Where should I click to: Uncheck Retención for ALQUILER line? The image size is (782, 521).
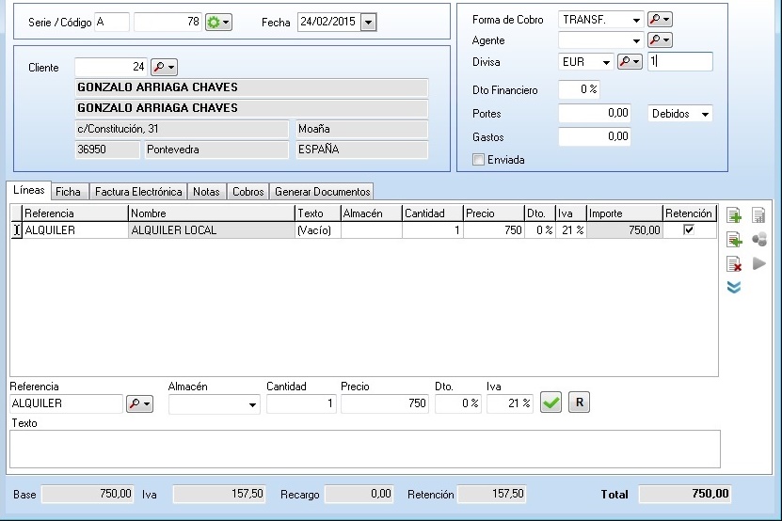[689, 229]
